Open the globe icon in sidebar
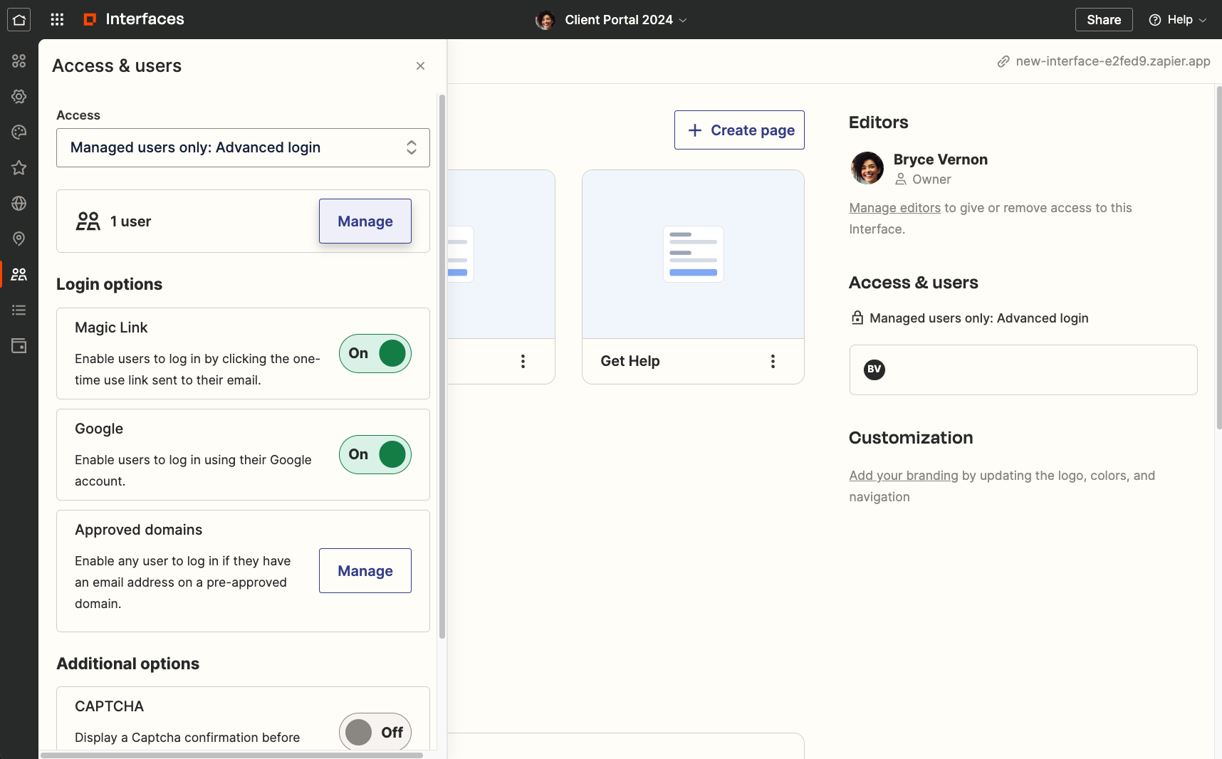1222x759 pixels. 19,204
